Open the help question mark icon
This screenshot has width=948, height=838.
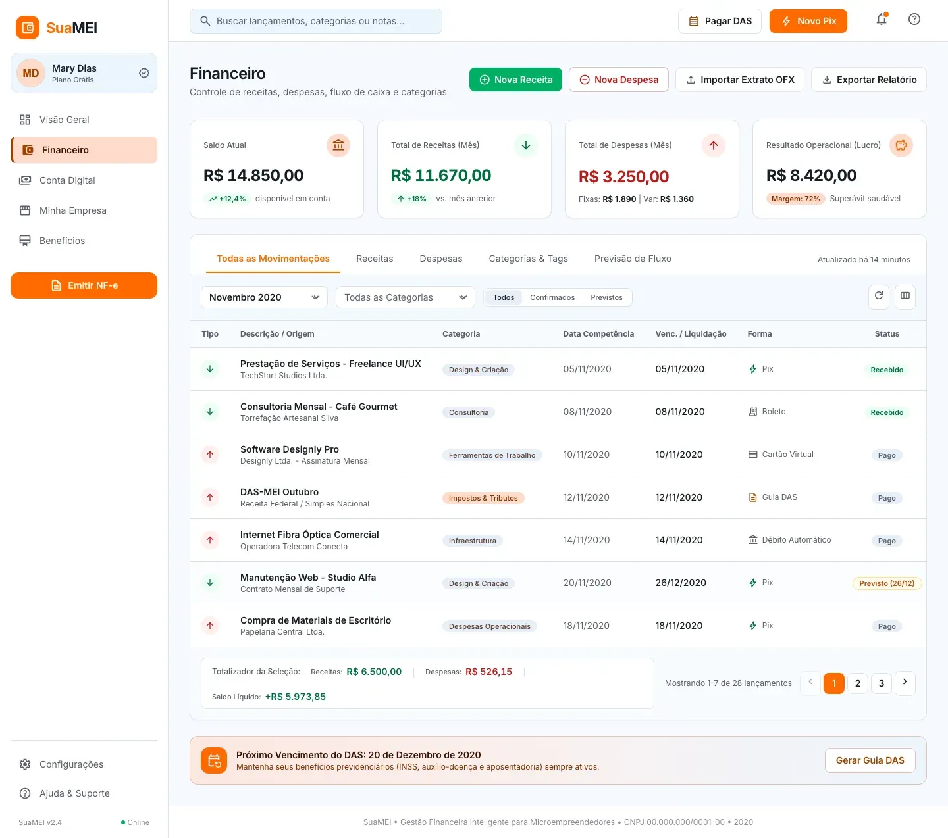click(914, 20)
